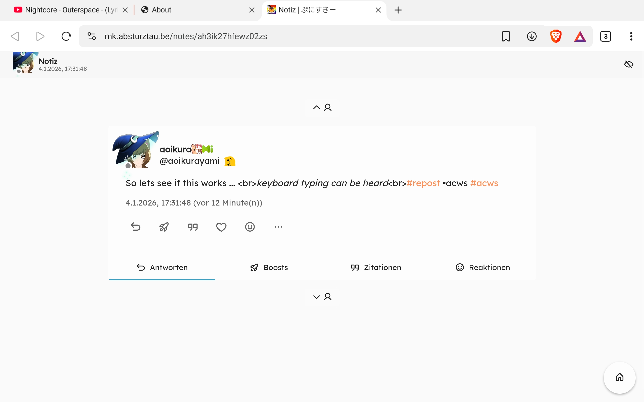The image size is (644, 402).
Task: Open the #repost hashtag link
Action: coord(423,183)
